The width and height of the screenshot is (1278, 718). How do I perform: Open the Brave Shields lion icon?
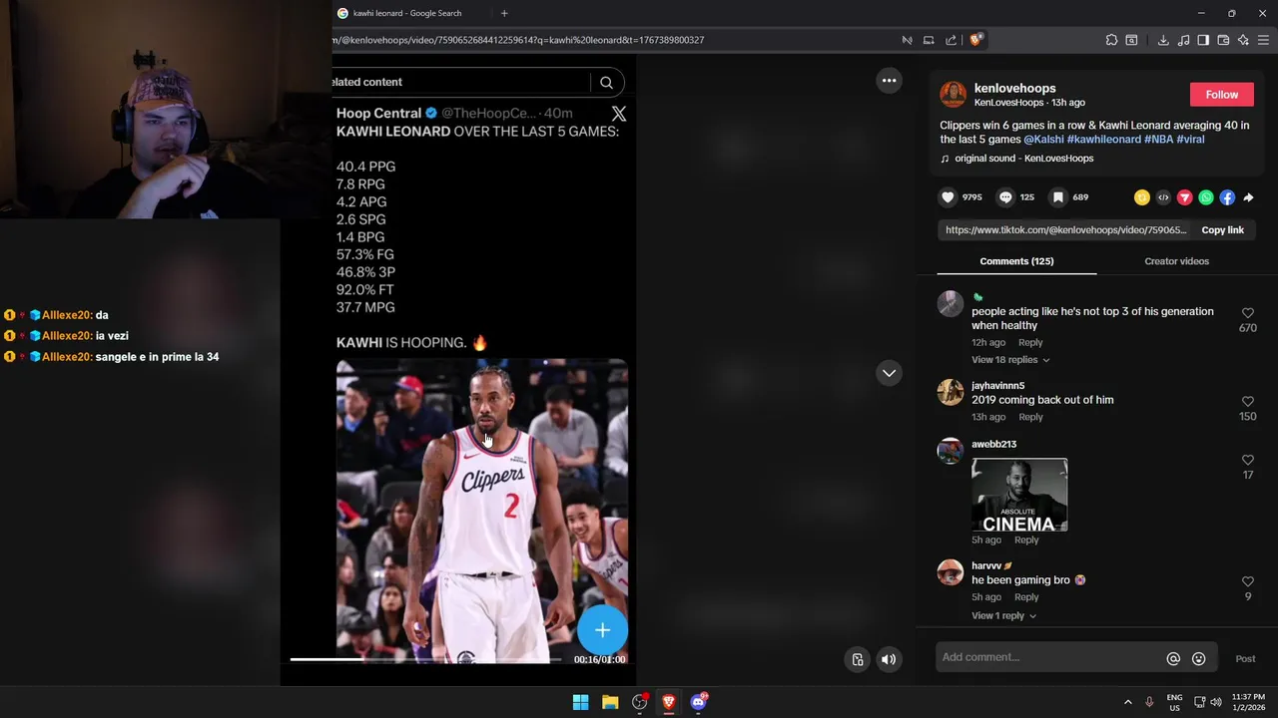[975, 40]
